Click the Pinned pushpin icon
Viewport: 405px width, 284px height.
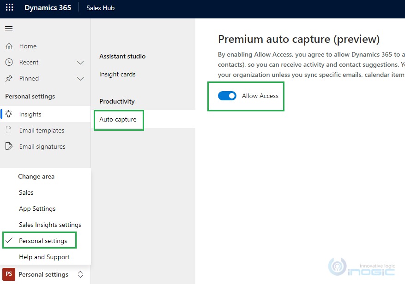point(9,78)
